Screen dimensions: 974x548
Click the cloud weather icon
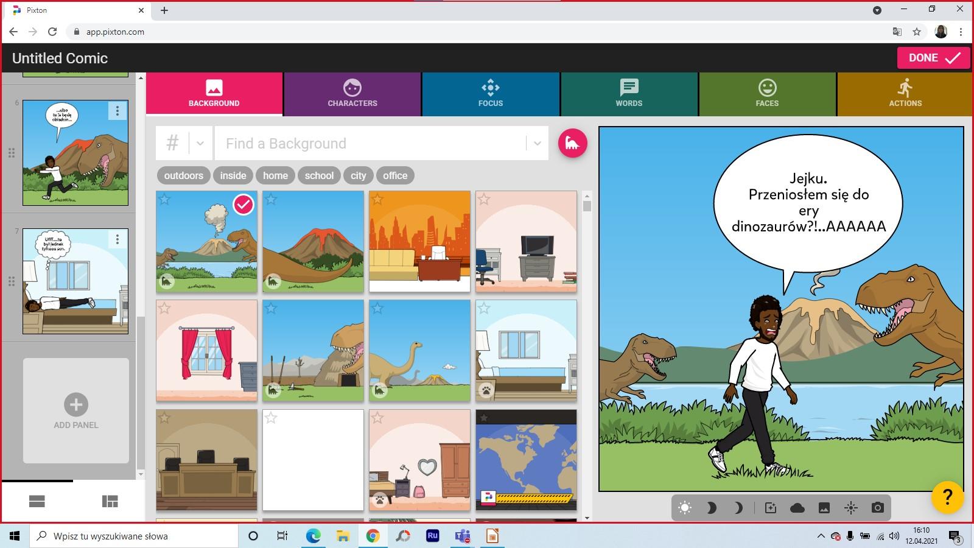coord(797,508)
